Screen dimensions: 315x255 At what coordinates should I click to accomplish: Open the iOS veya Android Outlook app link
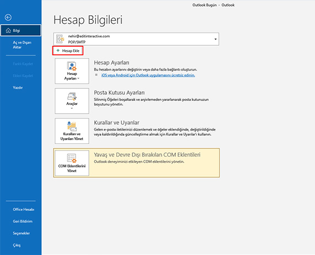pyautogui.click(x=148, y=75)
